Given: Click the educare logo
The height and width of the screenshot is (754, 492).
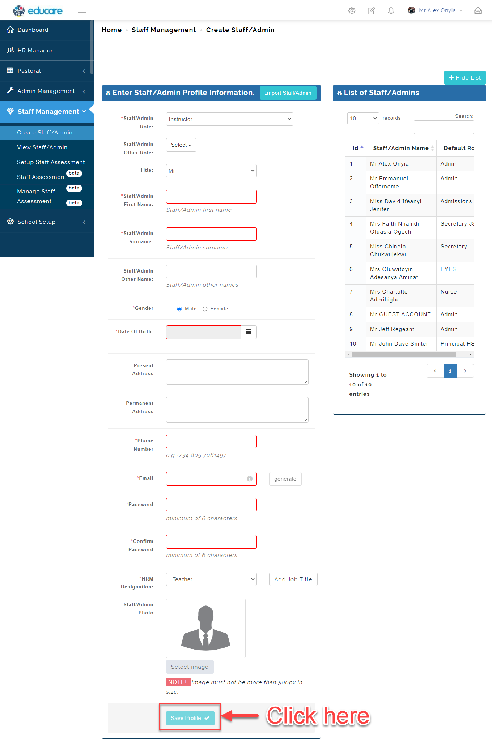Looking at the screenshot, I should click(x=38, y=10).
